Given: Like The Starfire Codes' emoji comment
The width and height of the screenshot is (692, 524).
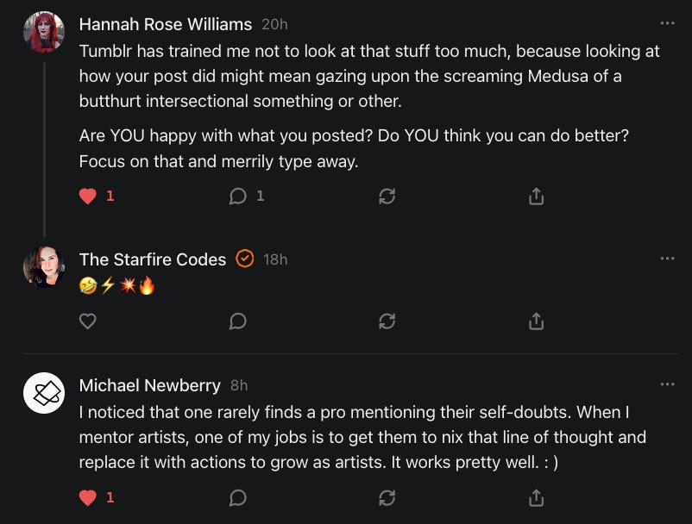Looking at the screenshot, I should click(87, 321).
